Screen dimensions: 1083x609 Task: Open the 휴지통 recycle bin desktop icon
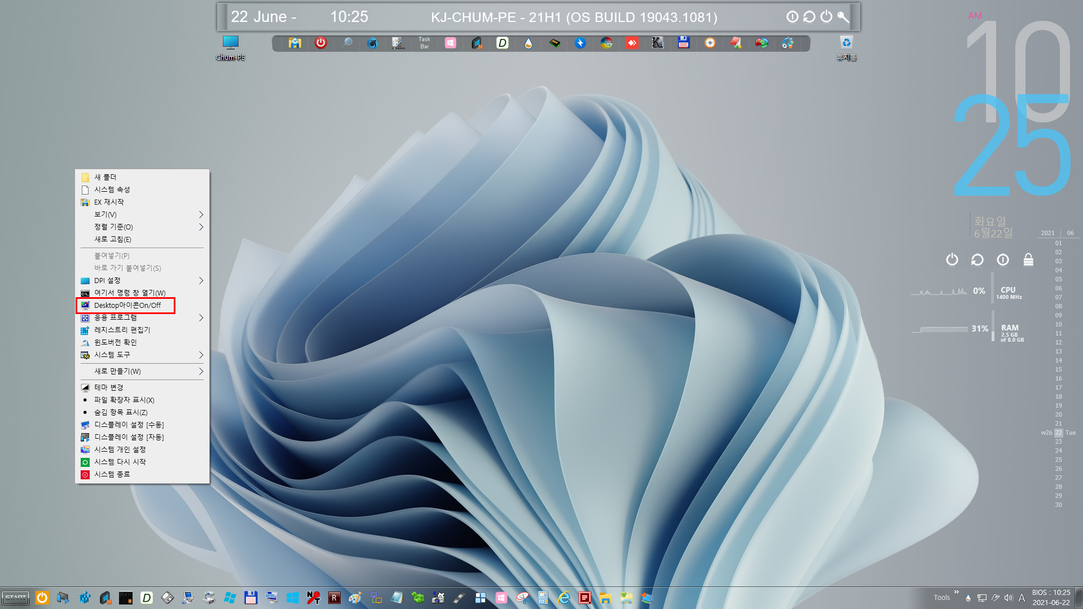click(x=846, y=48)
